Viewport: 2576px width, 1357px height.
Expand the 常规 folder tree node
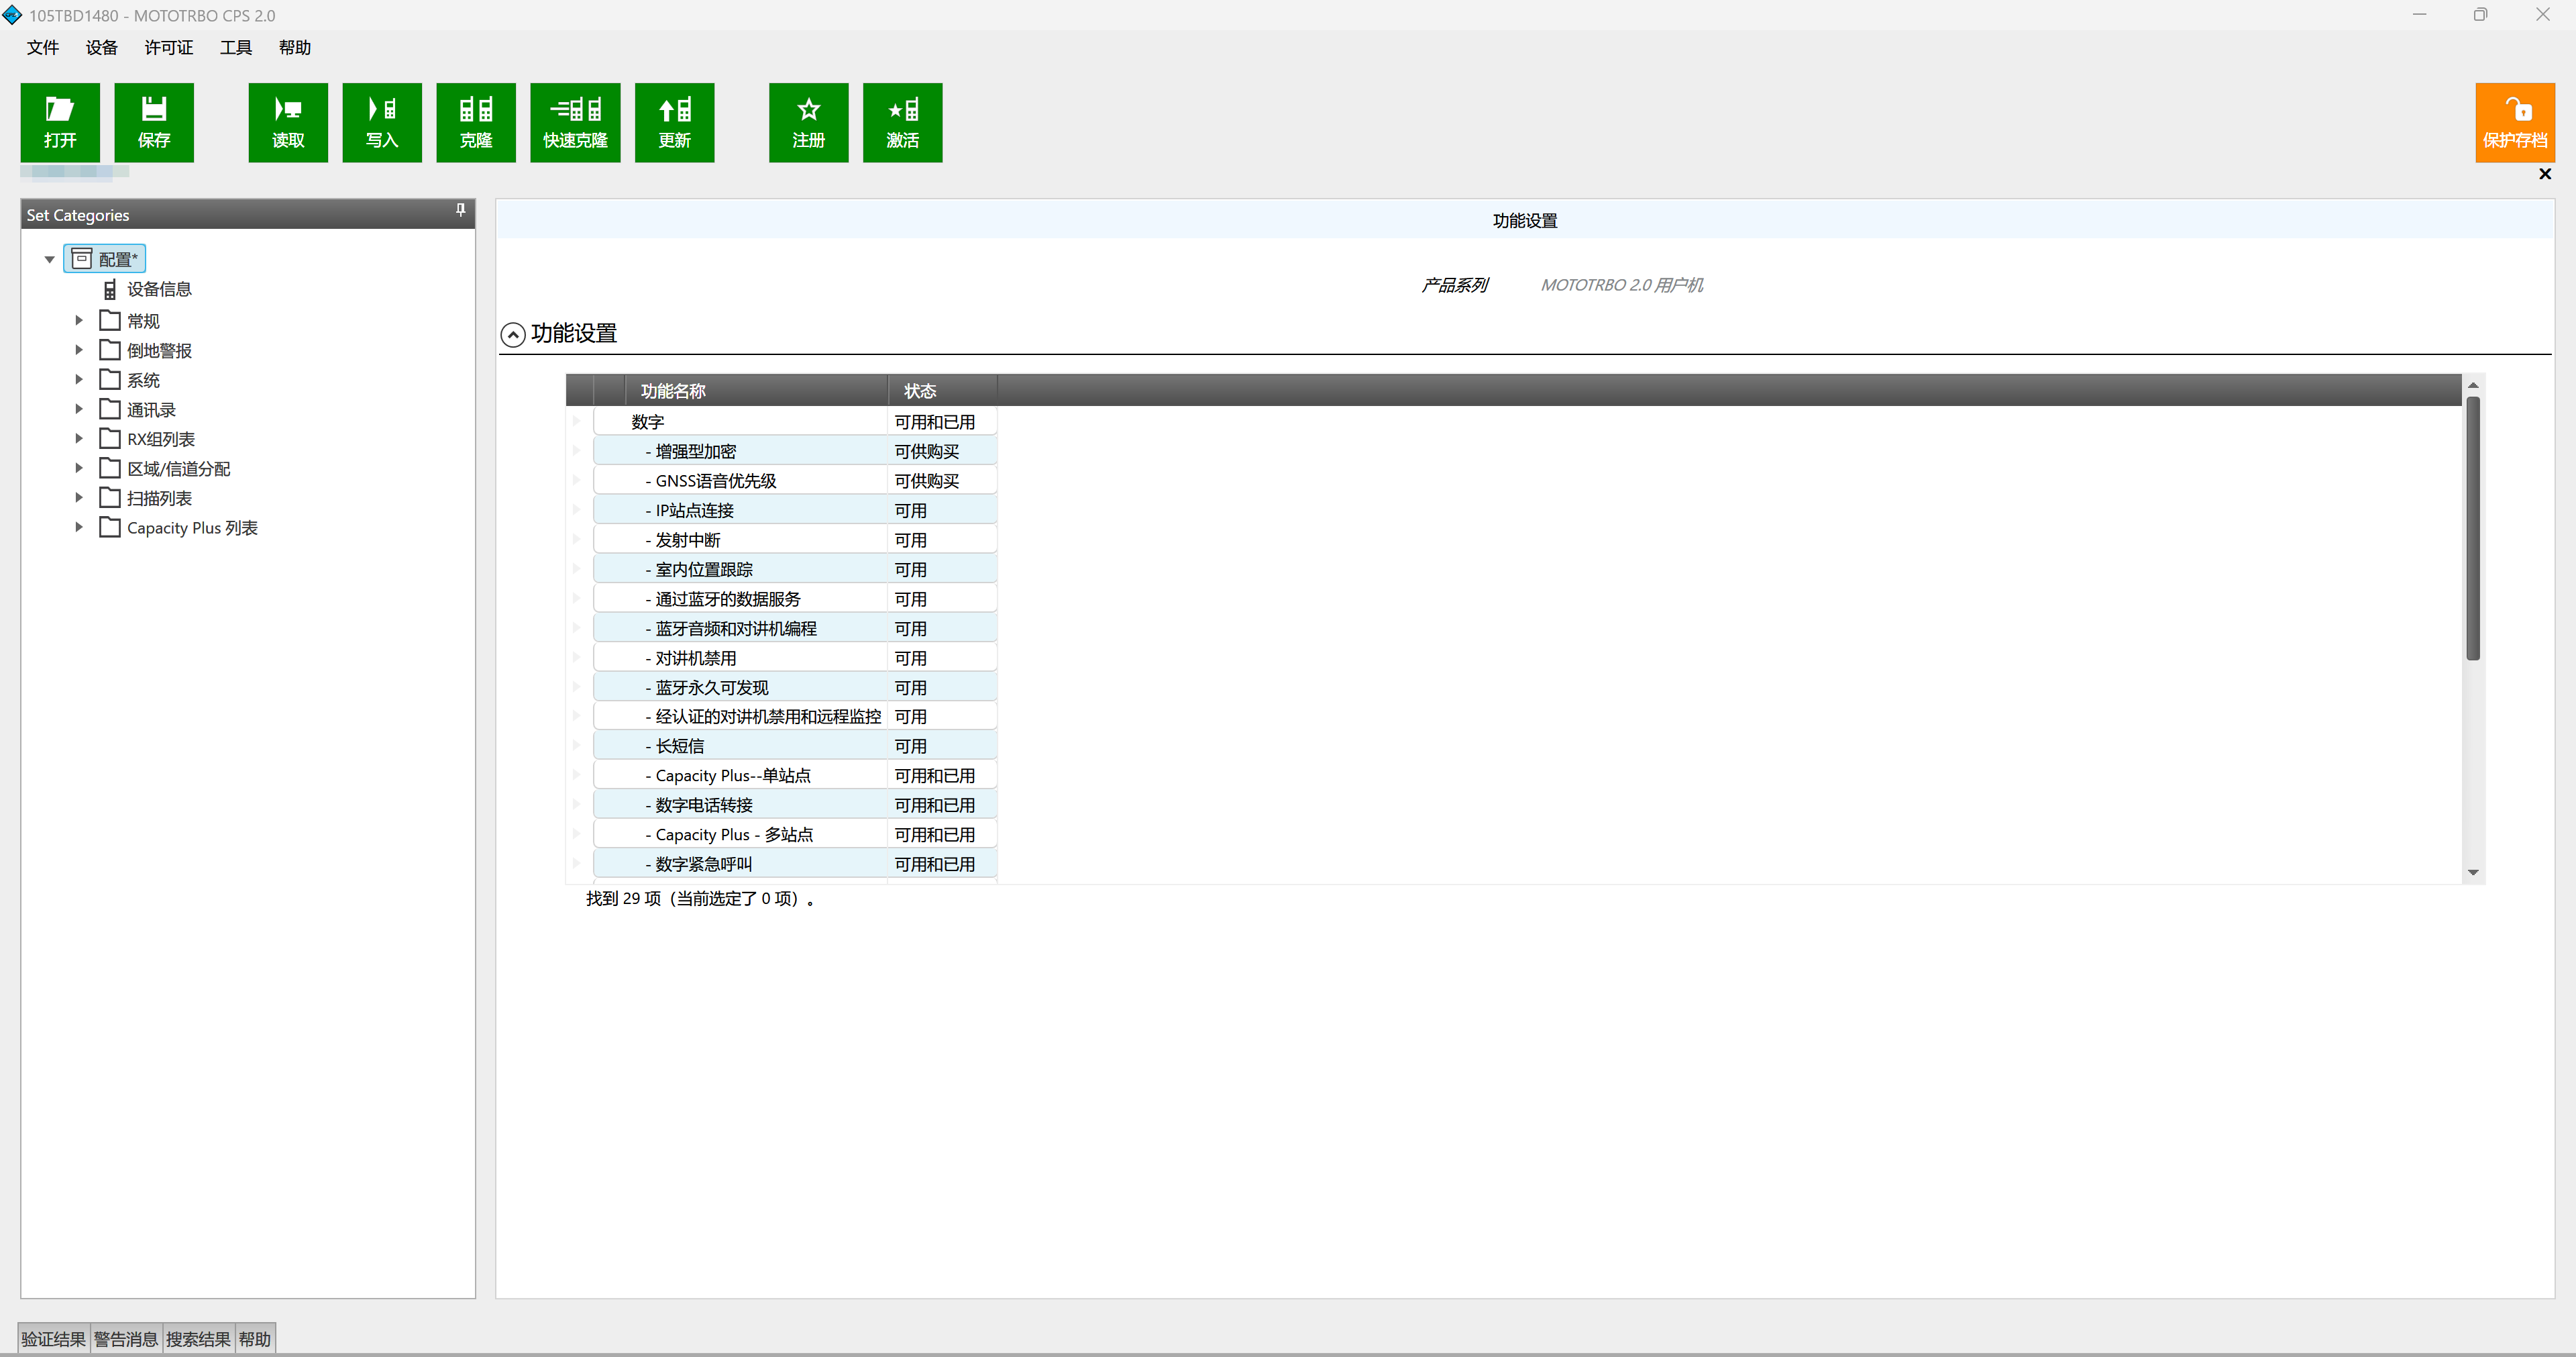[x=79, y=320]
